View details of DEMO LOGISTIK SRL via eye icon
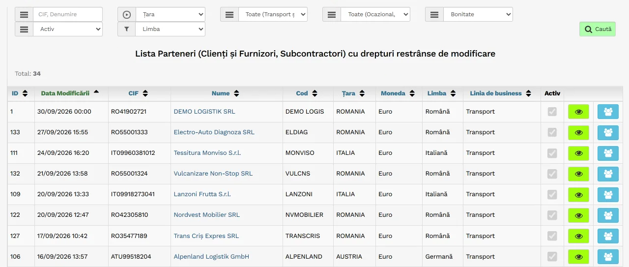 (578, 112)
